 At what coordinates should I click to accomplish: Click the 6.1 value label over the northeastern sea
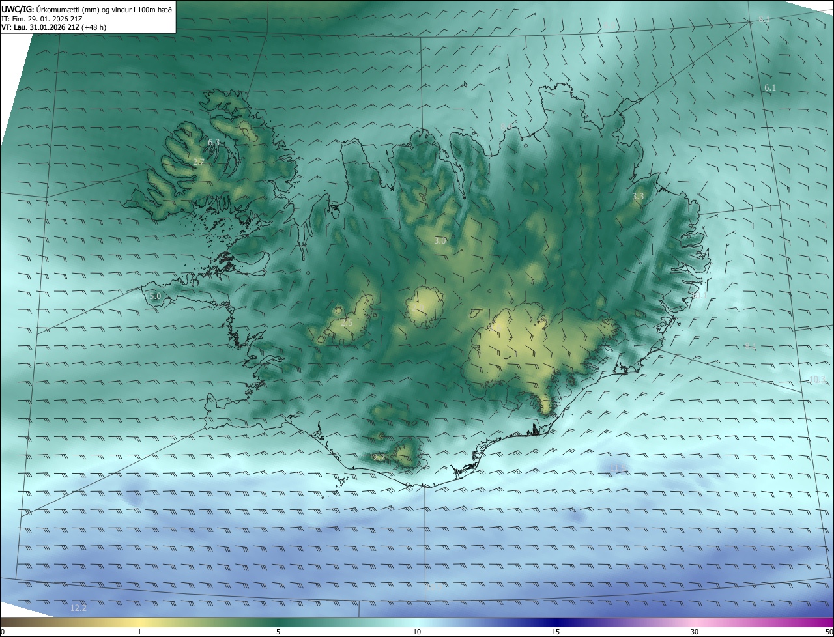click(x=769, y=87)
